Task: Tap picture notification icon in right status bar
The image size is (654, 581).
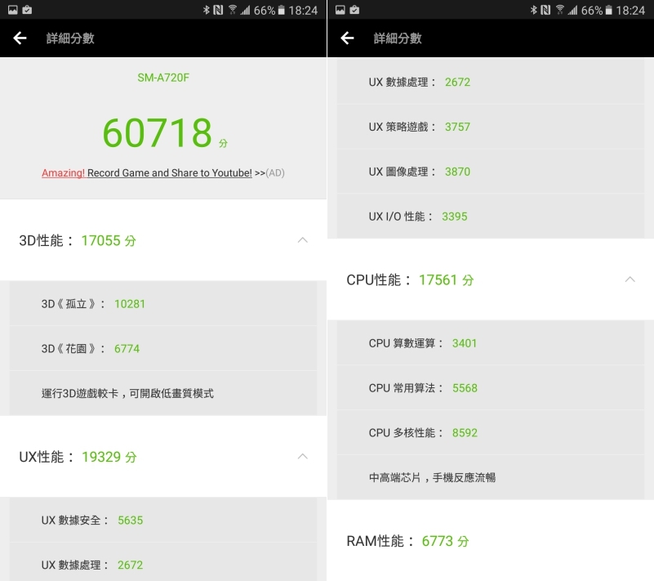Action: coord(340,10)
